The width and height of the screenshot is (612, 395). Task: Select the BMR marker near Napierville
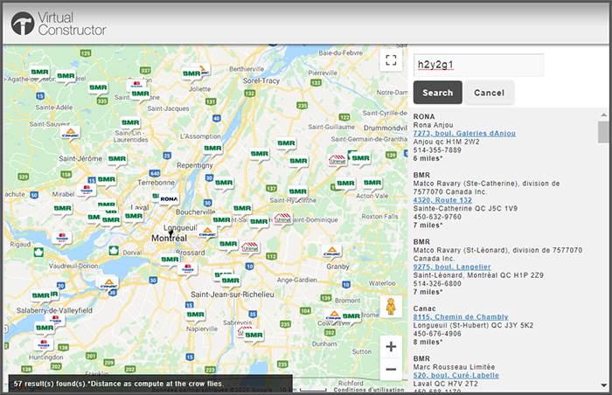(196, 315)
